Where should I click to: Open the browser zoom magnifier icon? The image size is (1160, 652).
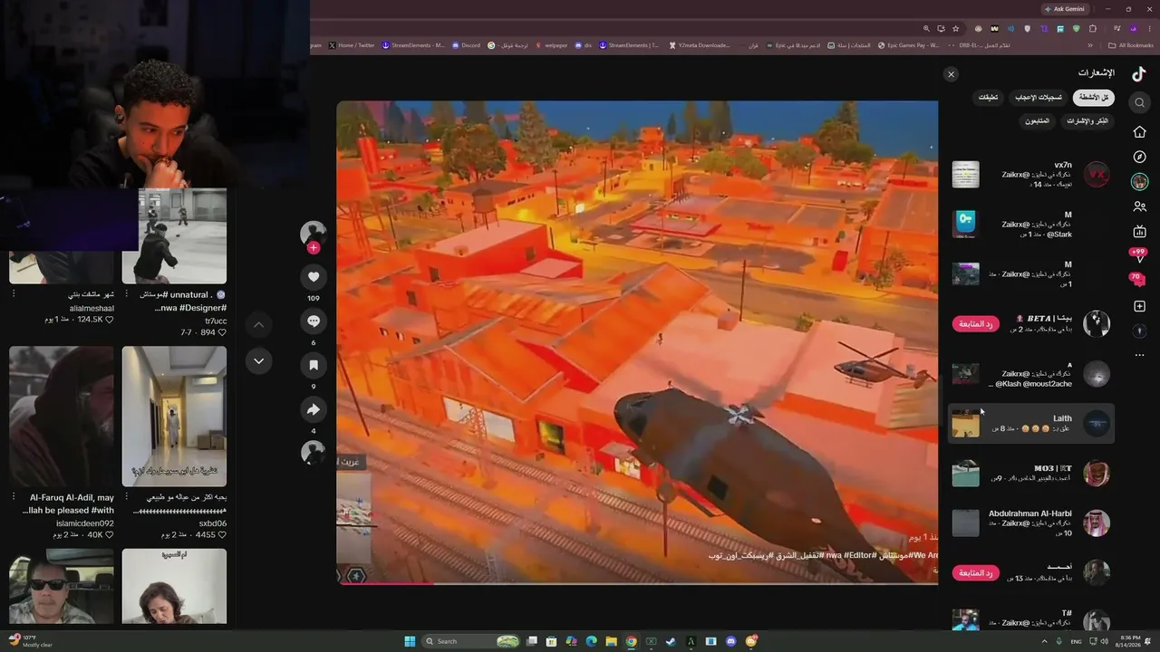[926, 29]
